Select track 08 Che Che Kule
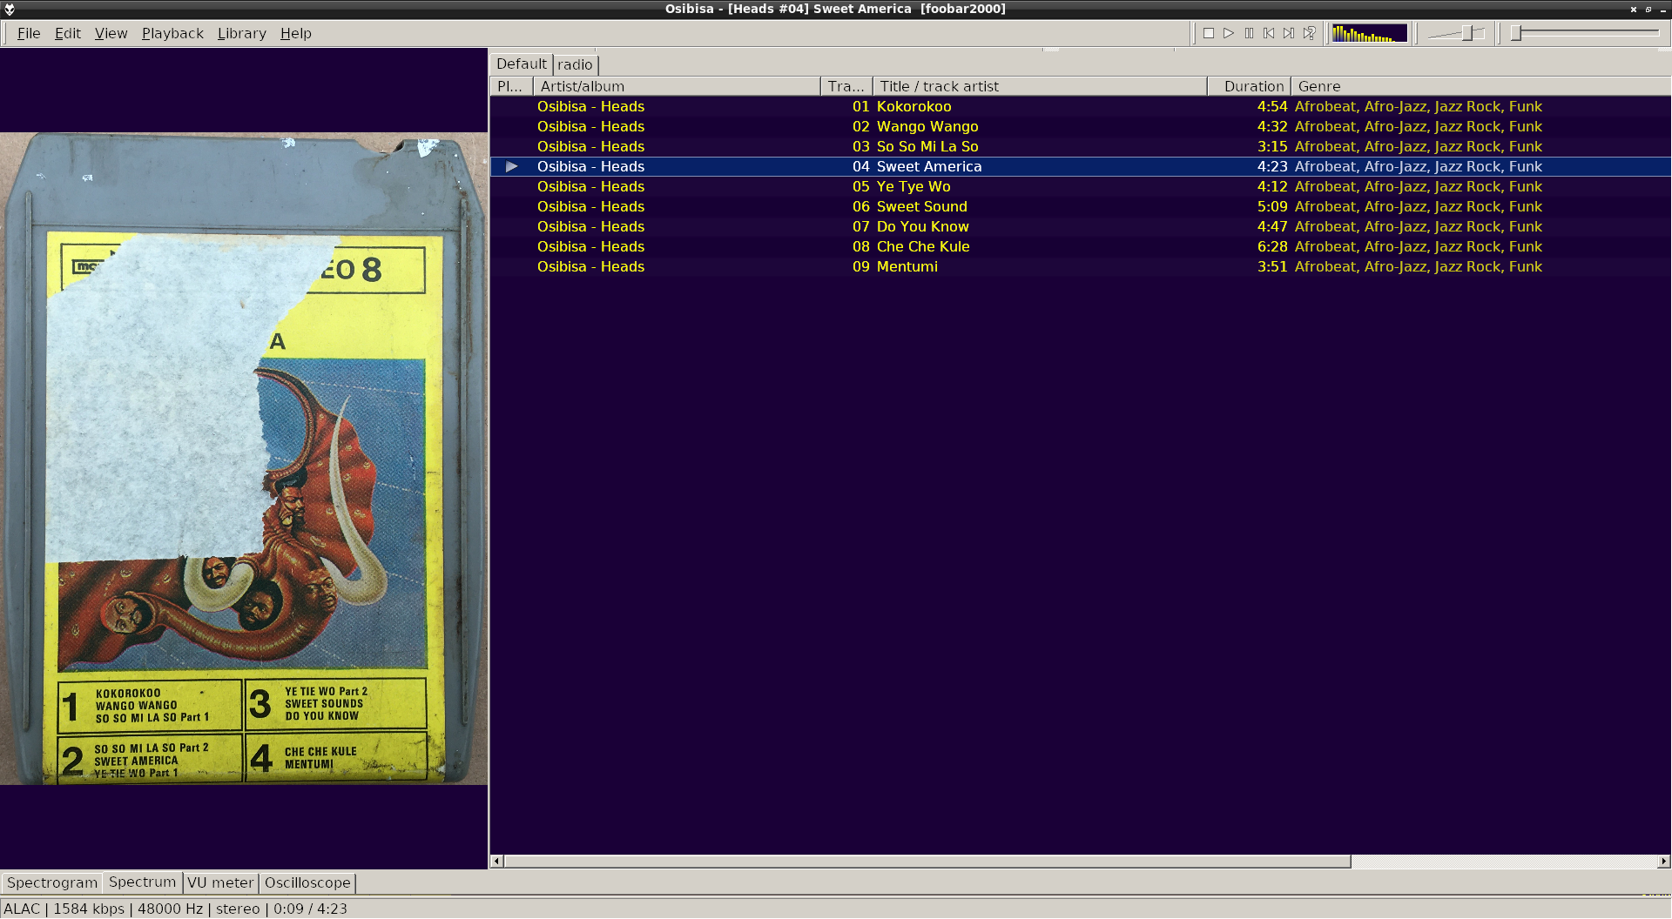 (1080, 246)
